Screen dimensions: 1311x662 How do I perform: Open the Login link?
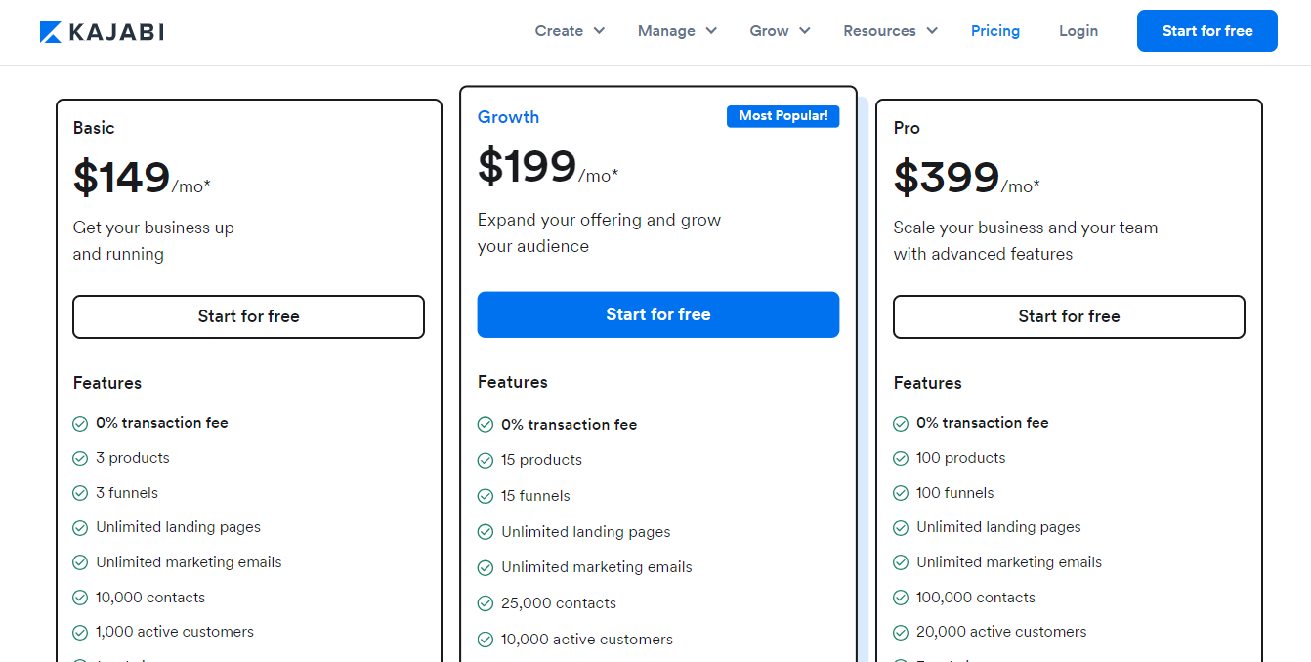(1078, 31)
